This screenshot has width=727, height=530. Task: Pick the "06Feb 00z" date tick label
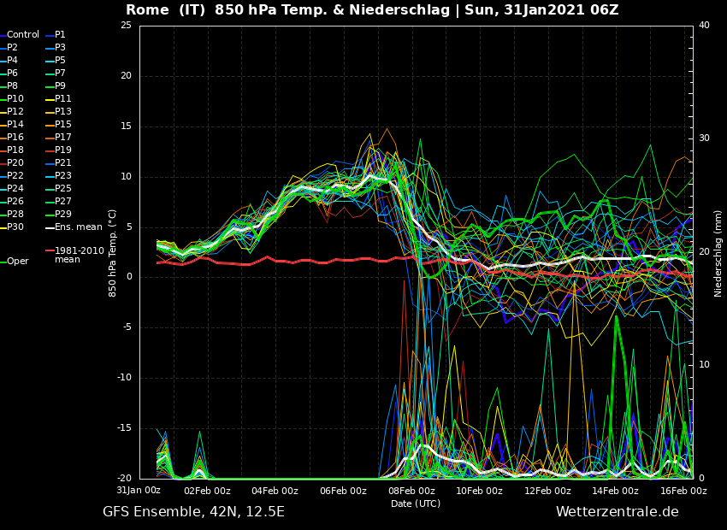343,491
